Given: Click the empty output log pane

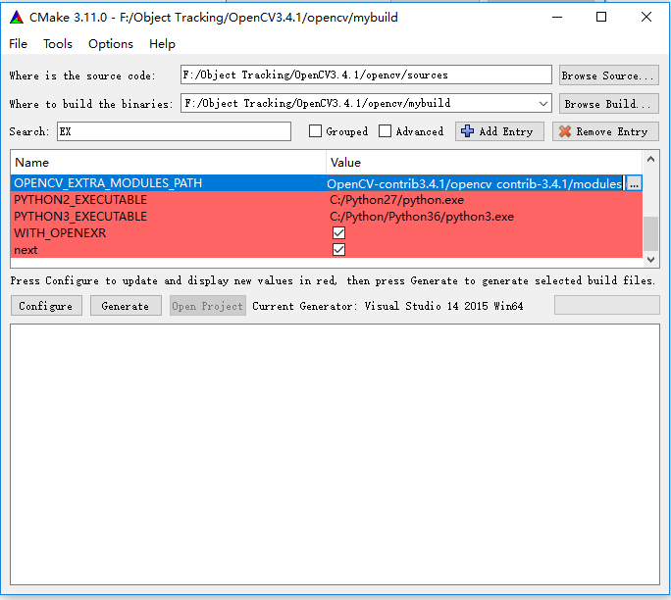Looking at the screenshot, I should pos(335,454).
